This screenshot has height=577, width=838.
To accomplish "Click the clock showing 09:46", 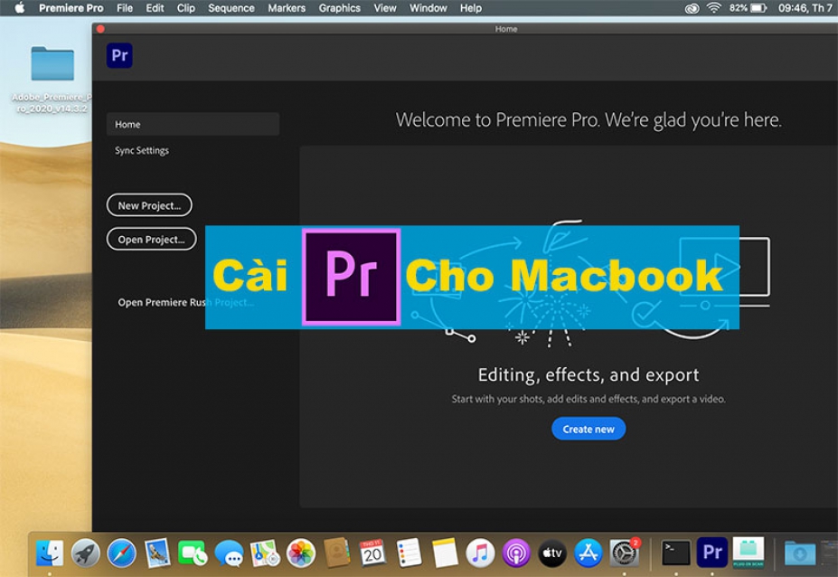I will pyautogui.click(x=805, y=8).
